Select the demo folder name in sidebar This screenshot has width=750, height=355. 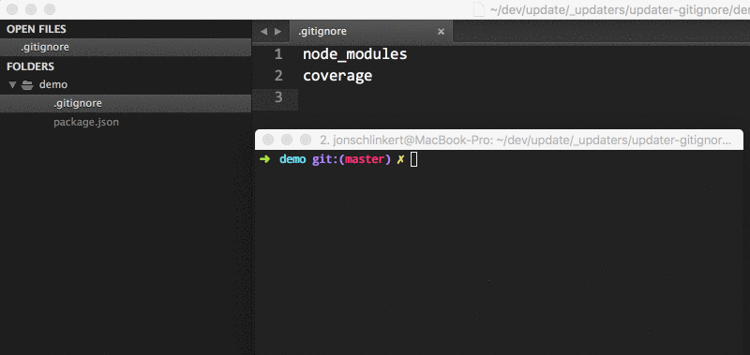click(53, 84)
